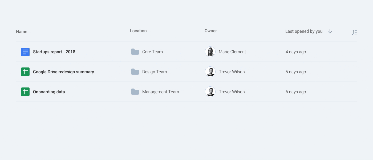Open the Startups report - 2018 document
Image resolution: width=373 pixels, height=160 pixels.
(x=54, y=52)
